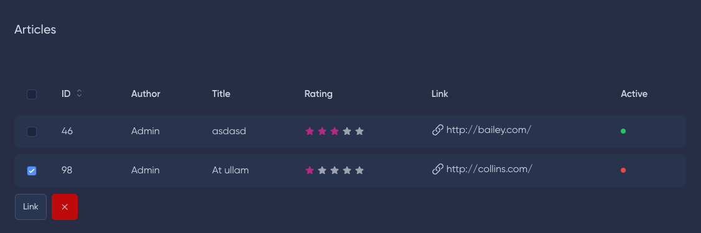Screen dimensions: 701x233
Task: Click chain icon beside collins.com link
Action: 438,169
